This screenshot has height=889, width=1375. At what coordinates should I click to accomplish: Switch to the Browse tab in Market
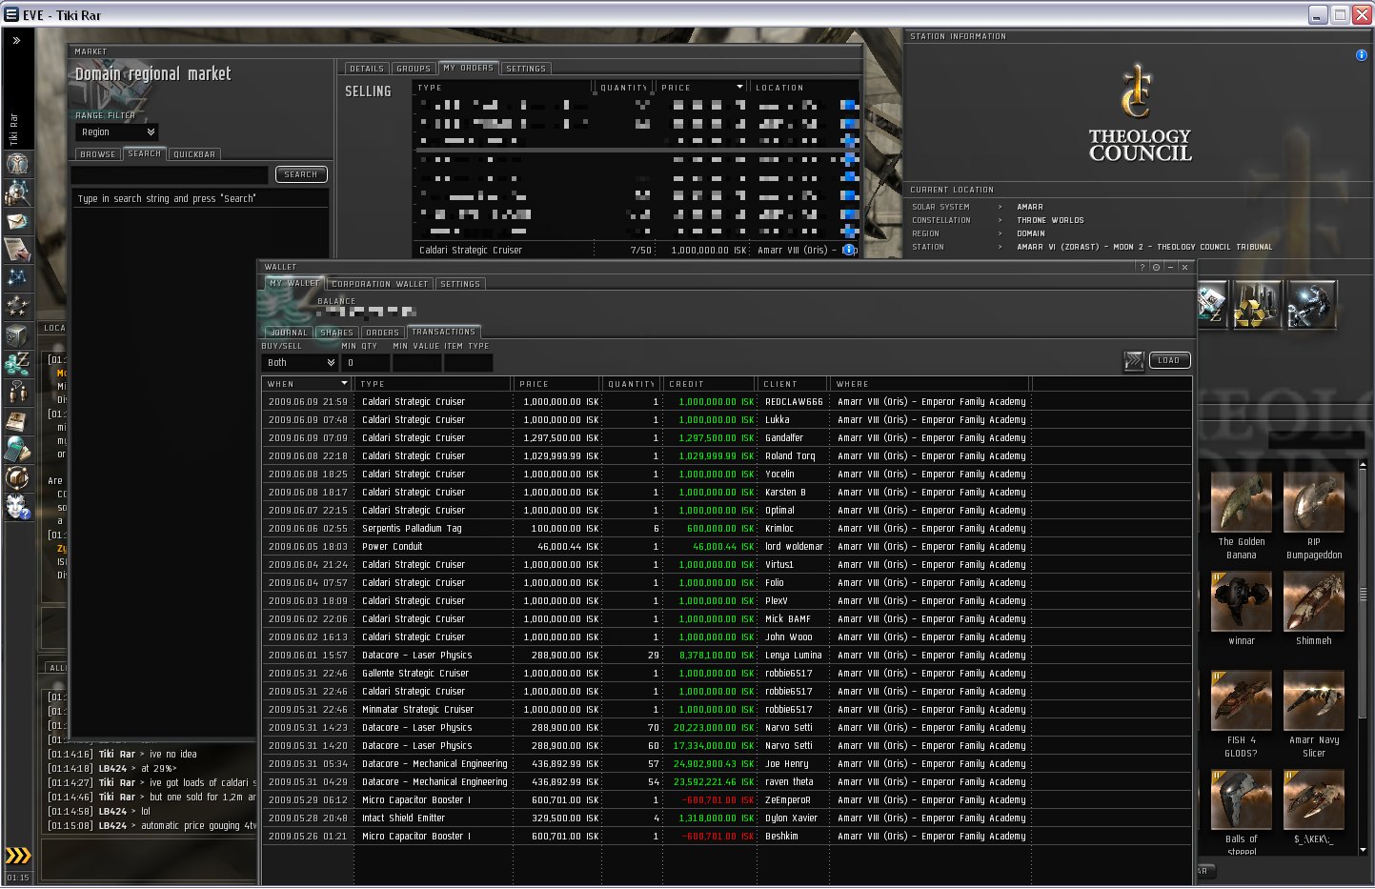98,154
